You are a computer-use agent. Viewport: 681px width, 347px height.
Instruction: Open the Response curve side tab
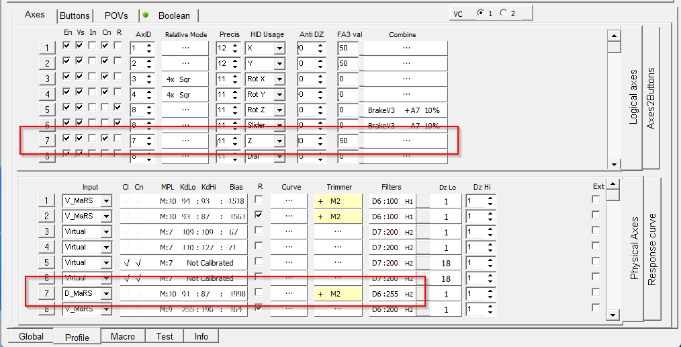(651, 249)
